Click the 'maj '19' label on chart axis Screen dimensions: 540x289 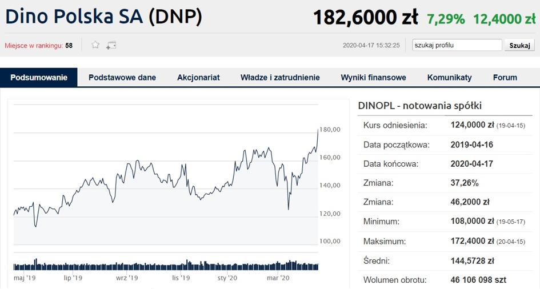click(x=25, y=278)
